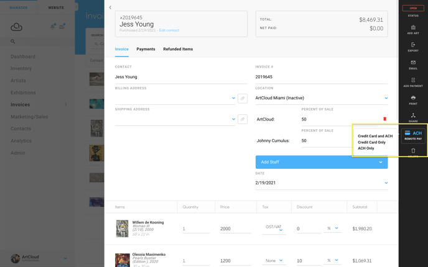
Task: Edit the price field showing 2000
Action: [x=236, y=229]
